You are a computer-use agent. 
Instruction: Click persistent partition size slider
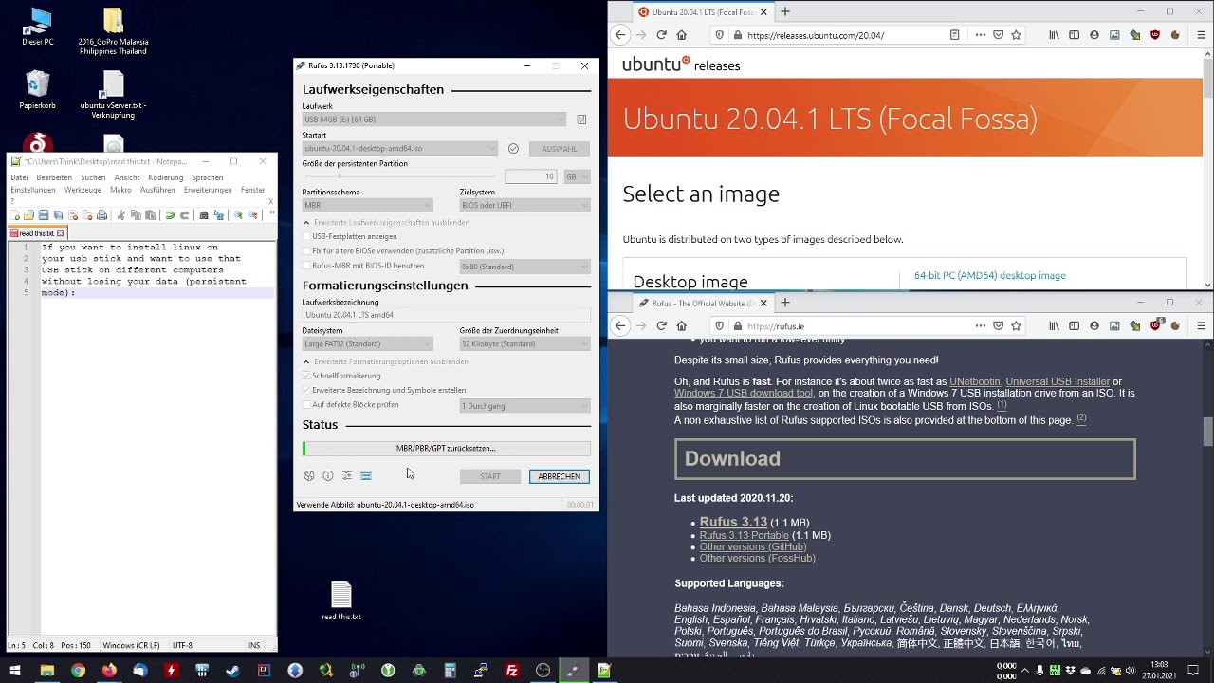click(x=398, y=176)
